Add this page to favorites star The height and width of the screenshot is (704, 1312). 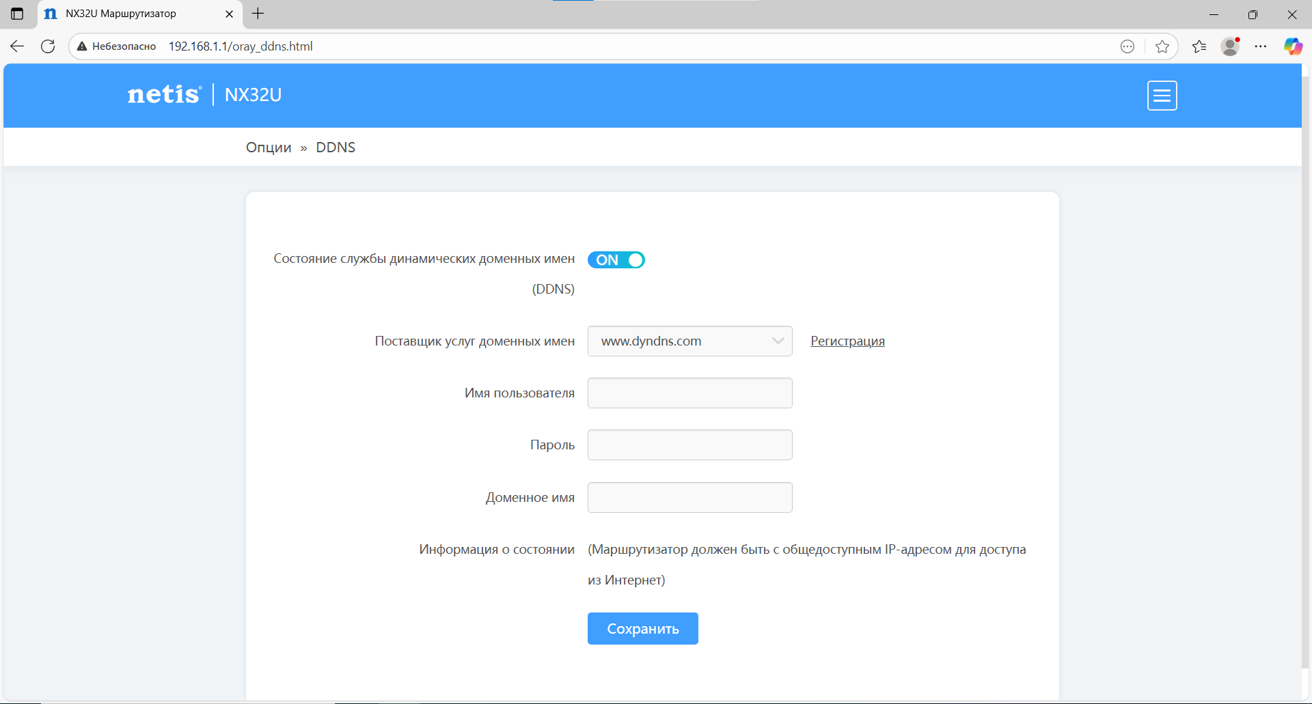point(1162,46)
